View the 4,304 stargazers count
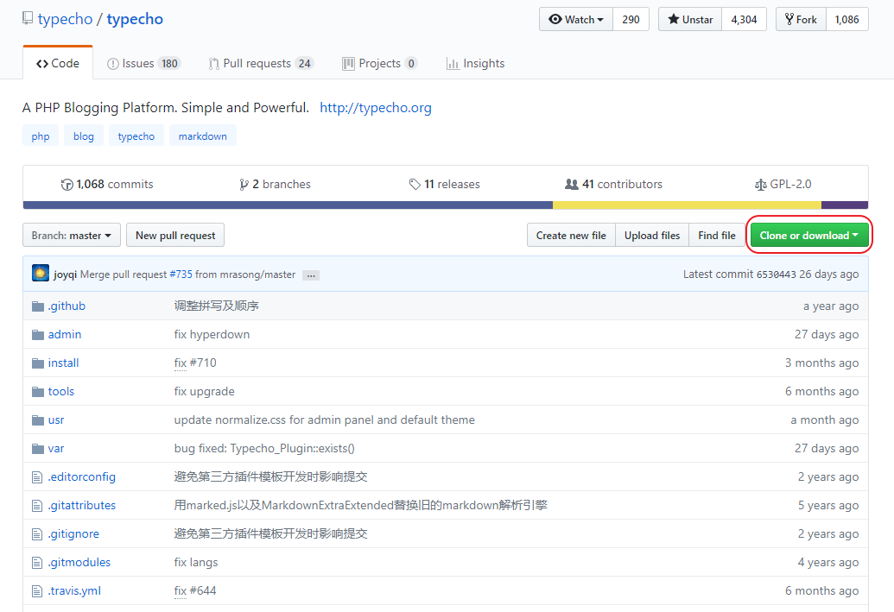Screen dimensions: 894x612 click(x=744, y=19)
